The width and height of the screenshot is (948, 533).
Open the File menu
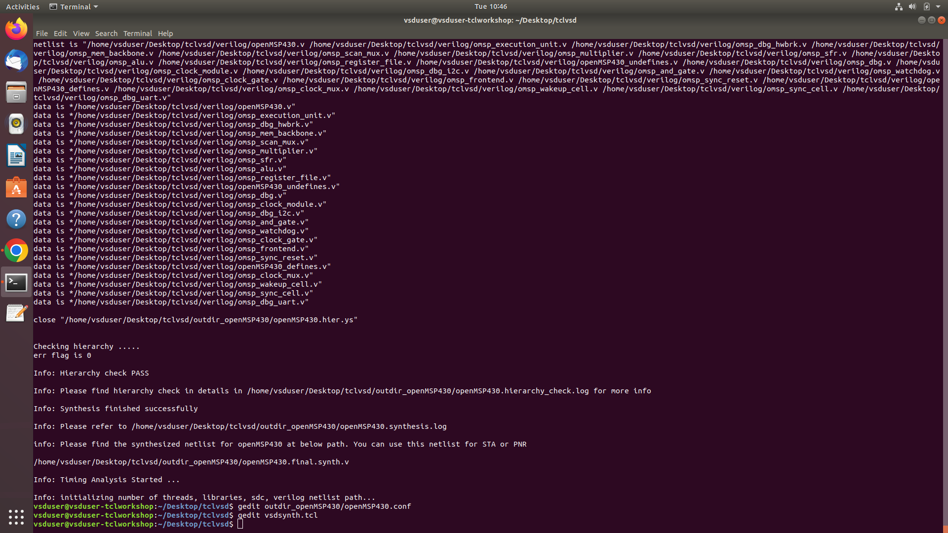point(42,34)
